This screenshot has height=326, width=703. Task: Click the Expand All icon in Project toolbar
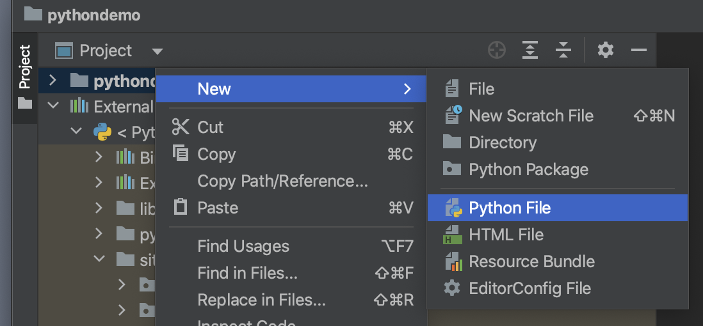[x=530, y=50]
